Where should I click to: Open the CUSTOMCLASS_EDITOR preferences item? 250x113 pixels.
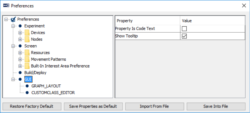click(53, 92)
